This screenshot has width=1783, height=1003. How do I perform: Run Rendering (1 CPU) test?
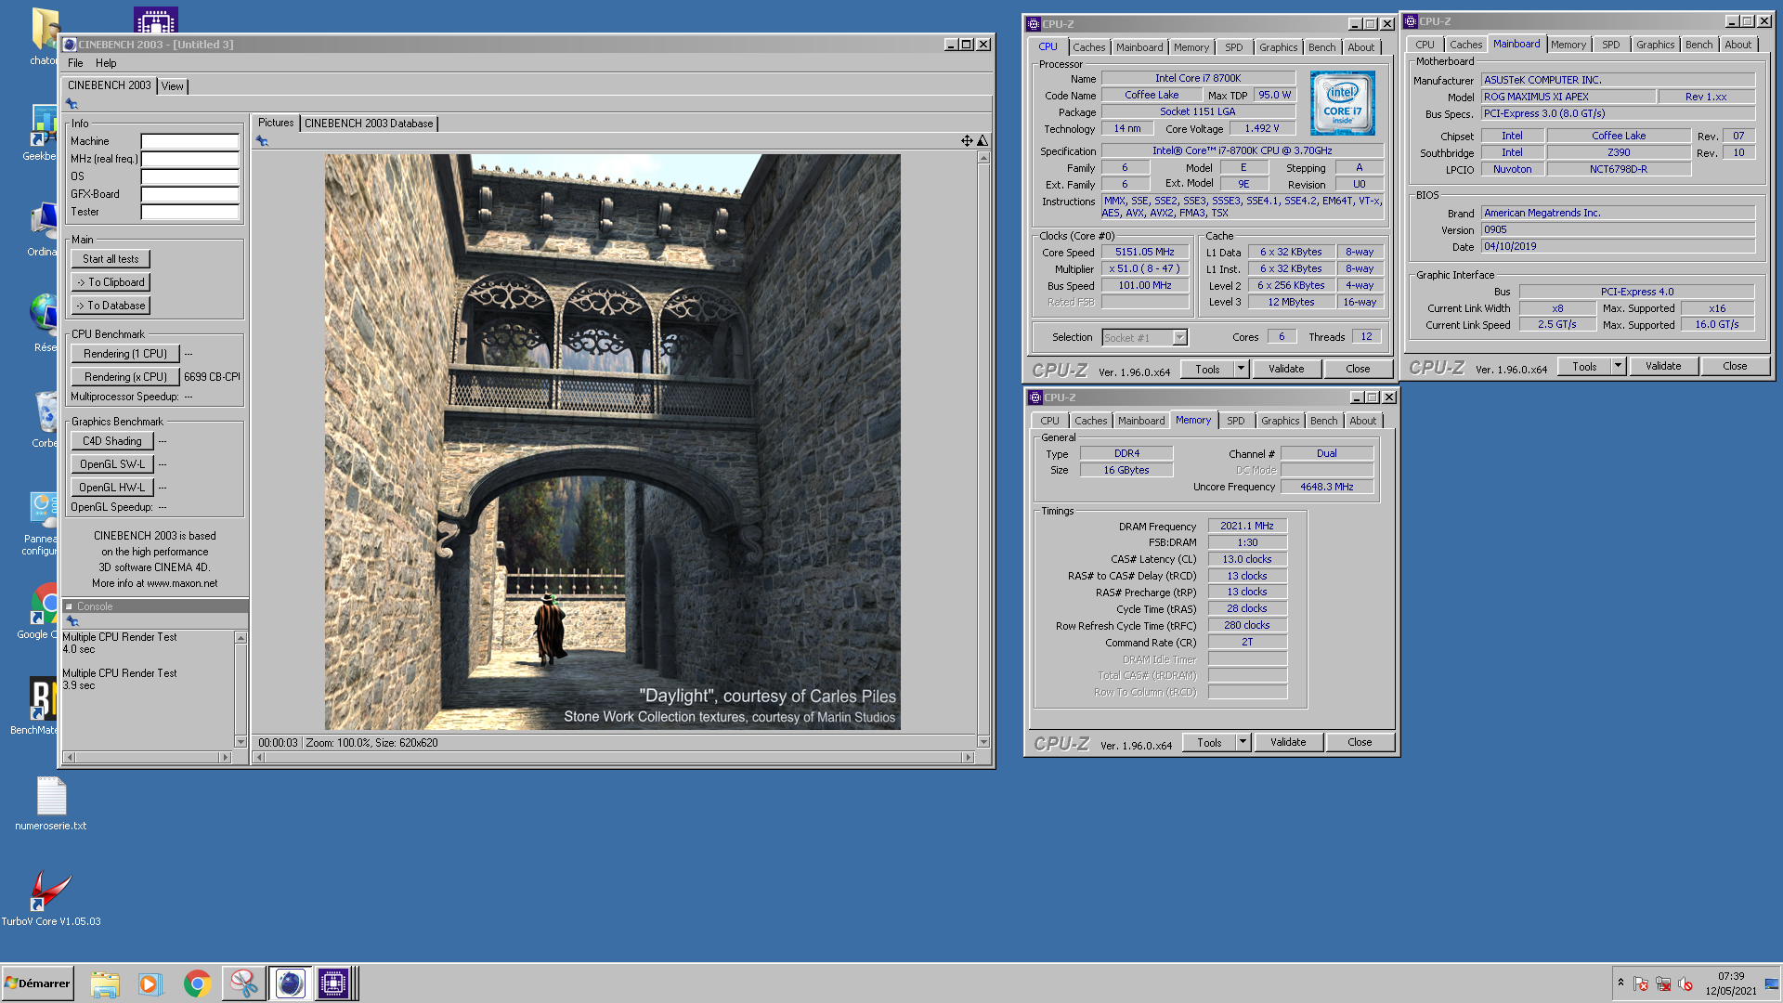point(125,354)
